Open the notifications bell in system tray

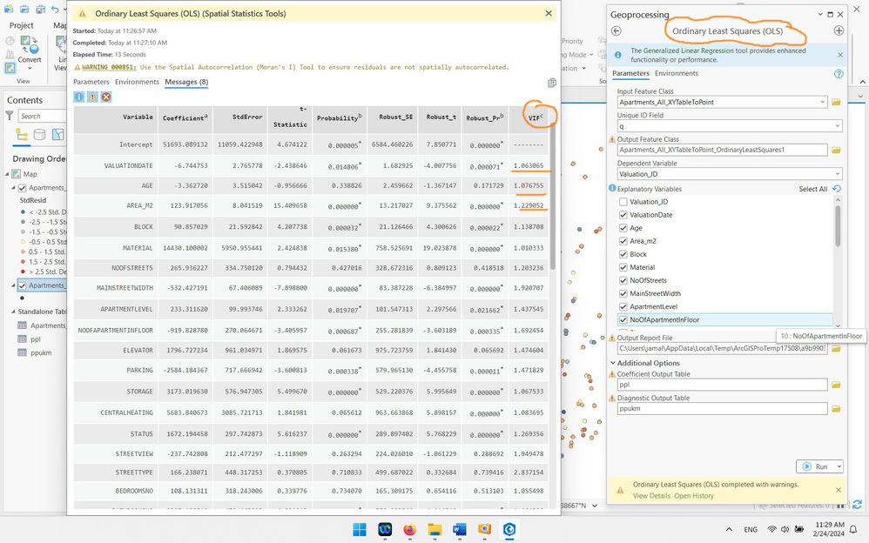tap(853, 530)
